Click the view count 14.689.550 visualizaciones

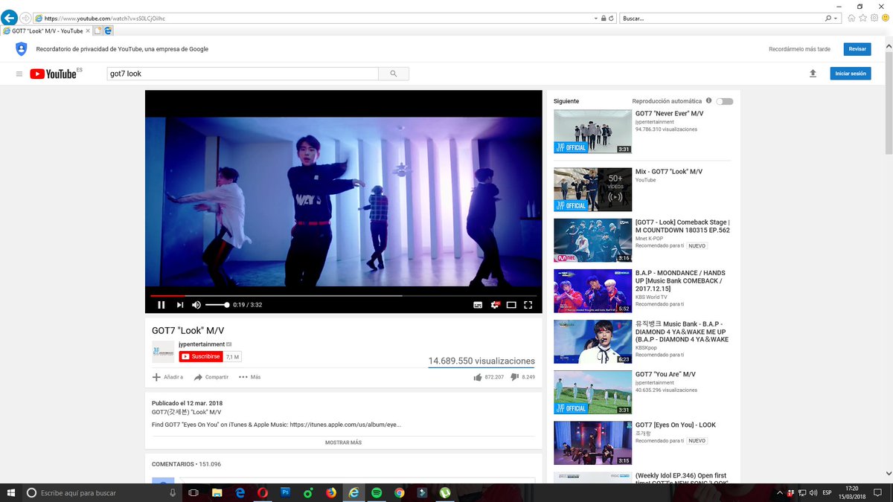[481, 361]
